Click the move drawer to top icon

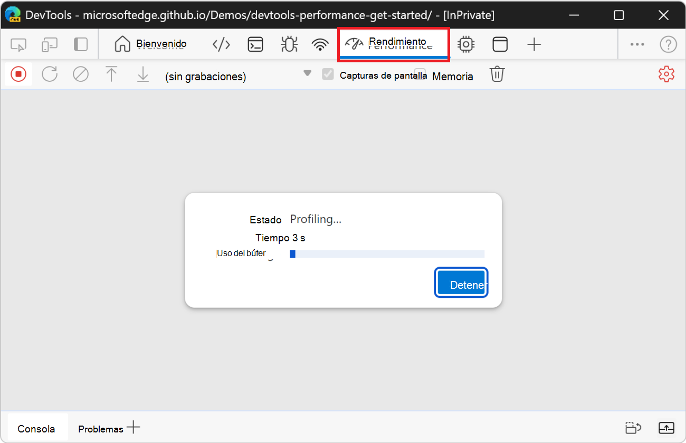coord(633,428)
